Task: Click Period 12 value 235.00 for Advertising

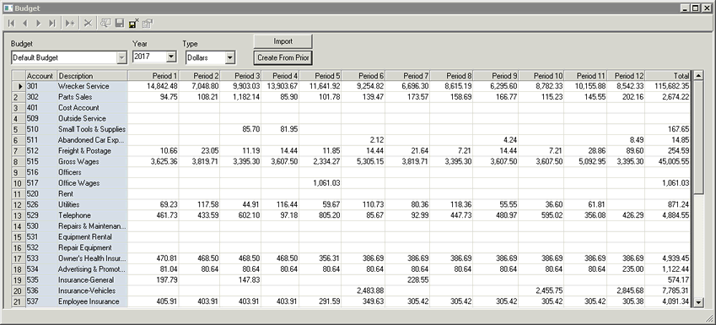Action: (x=626, y=269)
